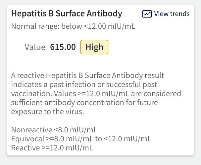201x165 pixels.
Task: Select the Value label
Action: (x=35, y=47)
